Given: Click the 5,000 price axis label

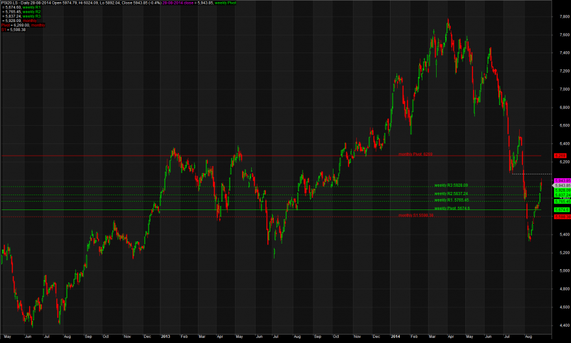Looking at the screenshot, I should click(565, 270).
